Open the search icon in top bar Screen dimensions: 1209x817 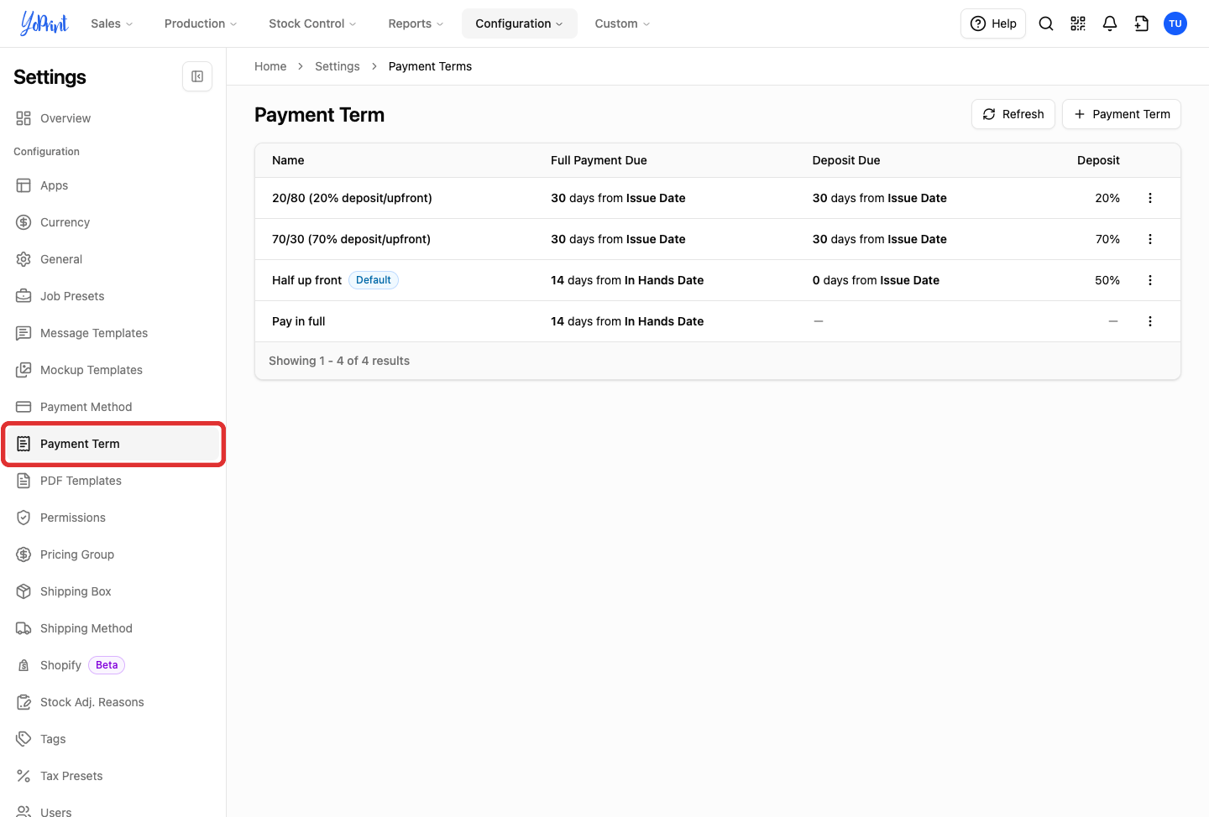1046,23
